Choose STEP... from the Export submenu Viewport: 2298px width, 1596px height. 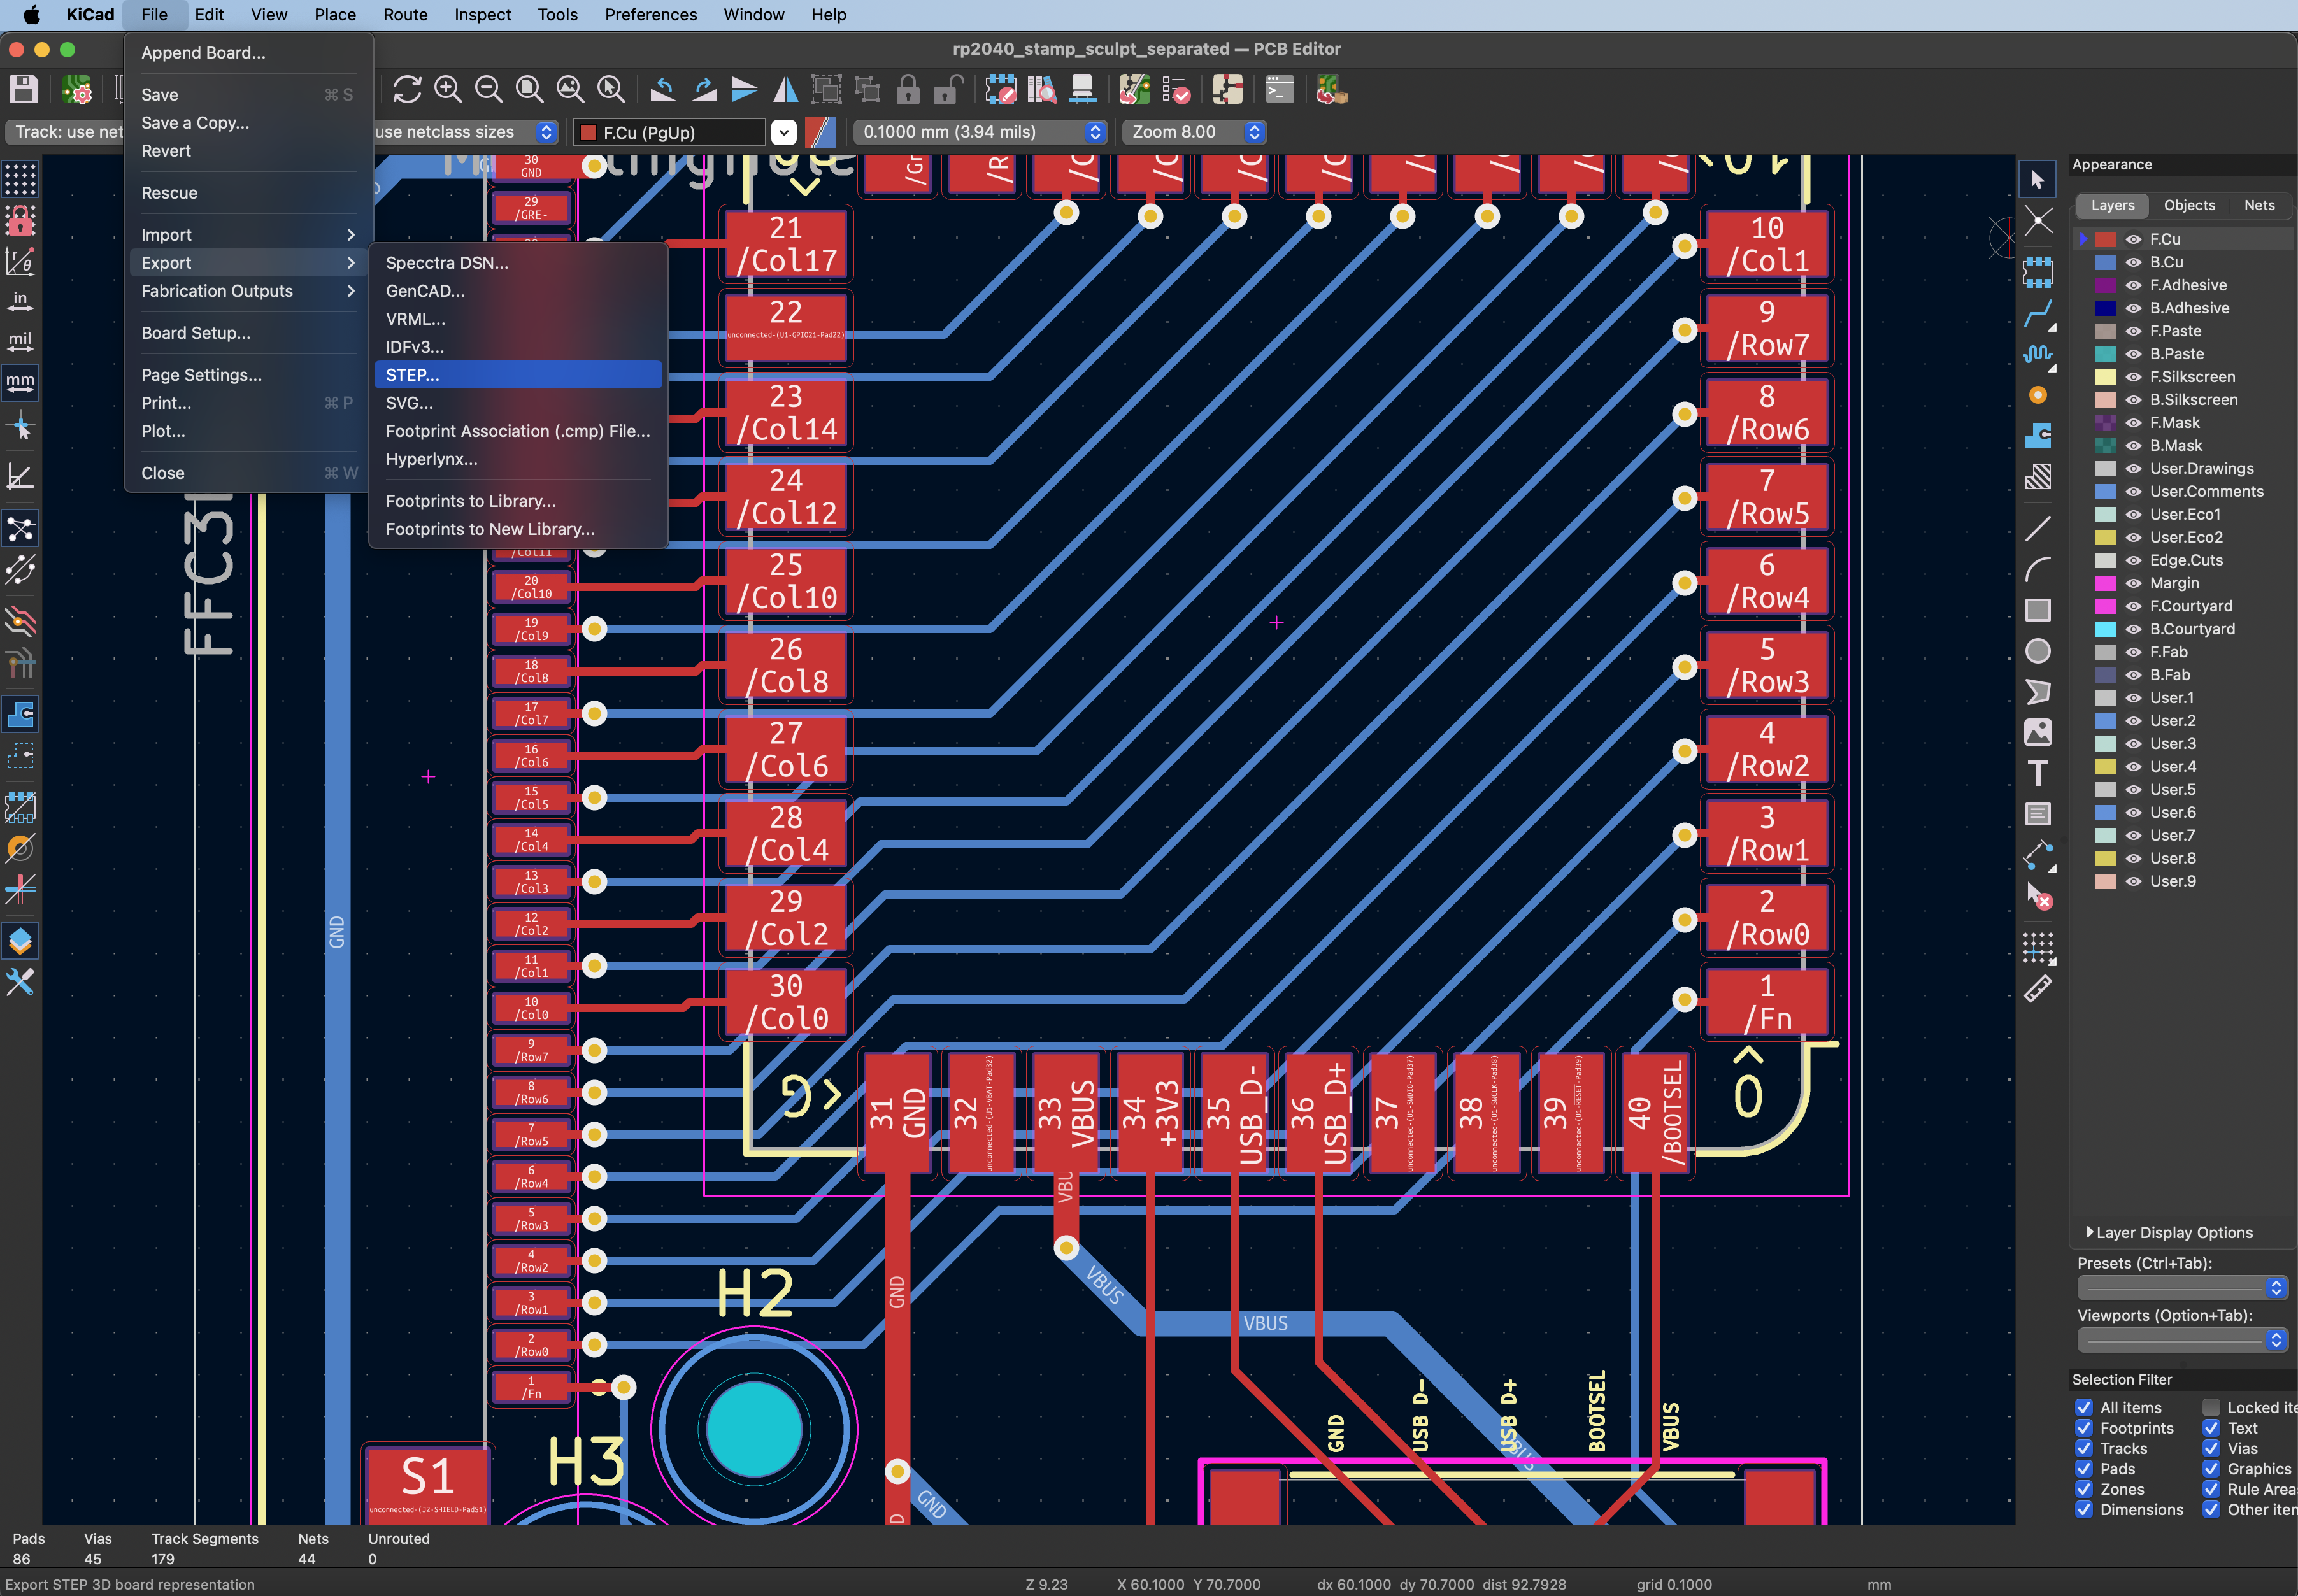413,374
